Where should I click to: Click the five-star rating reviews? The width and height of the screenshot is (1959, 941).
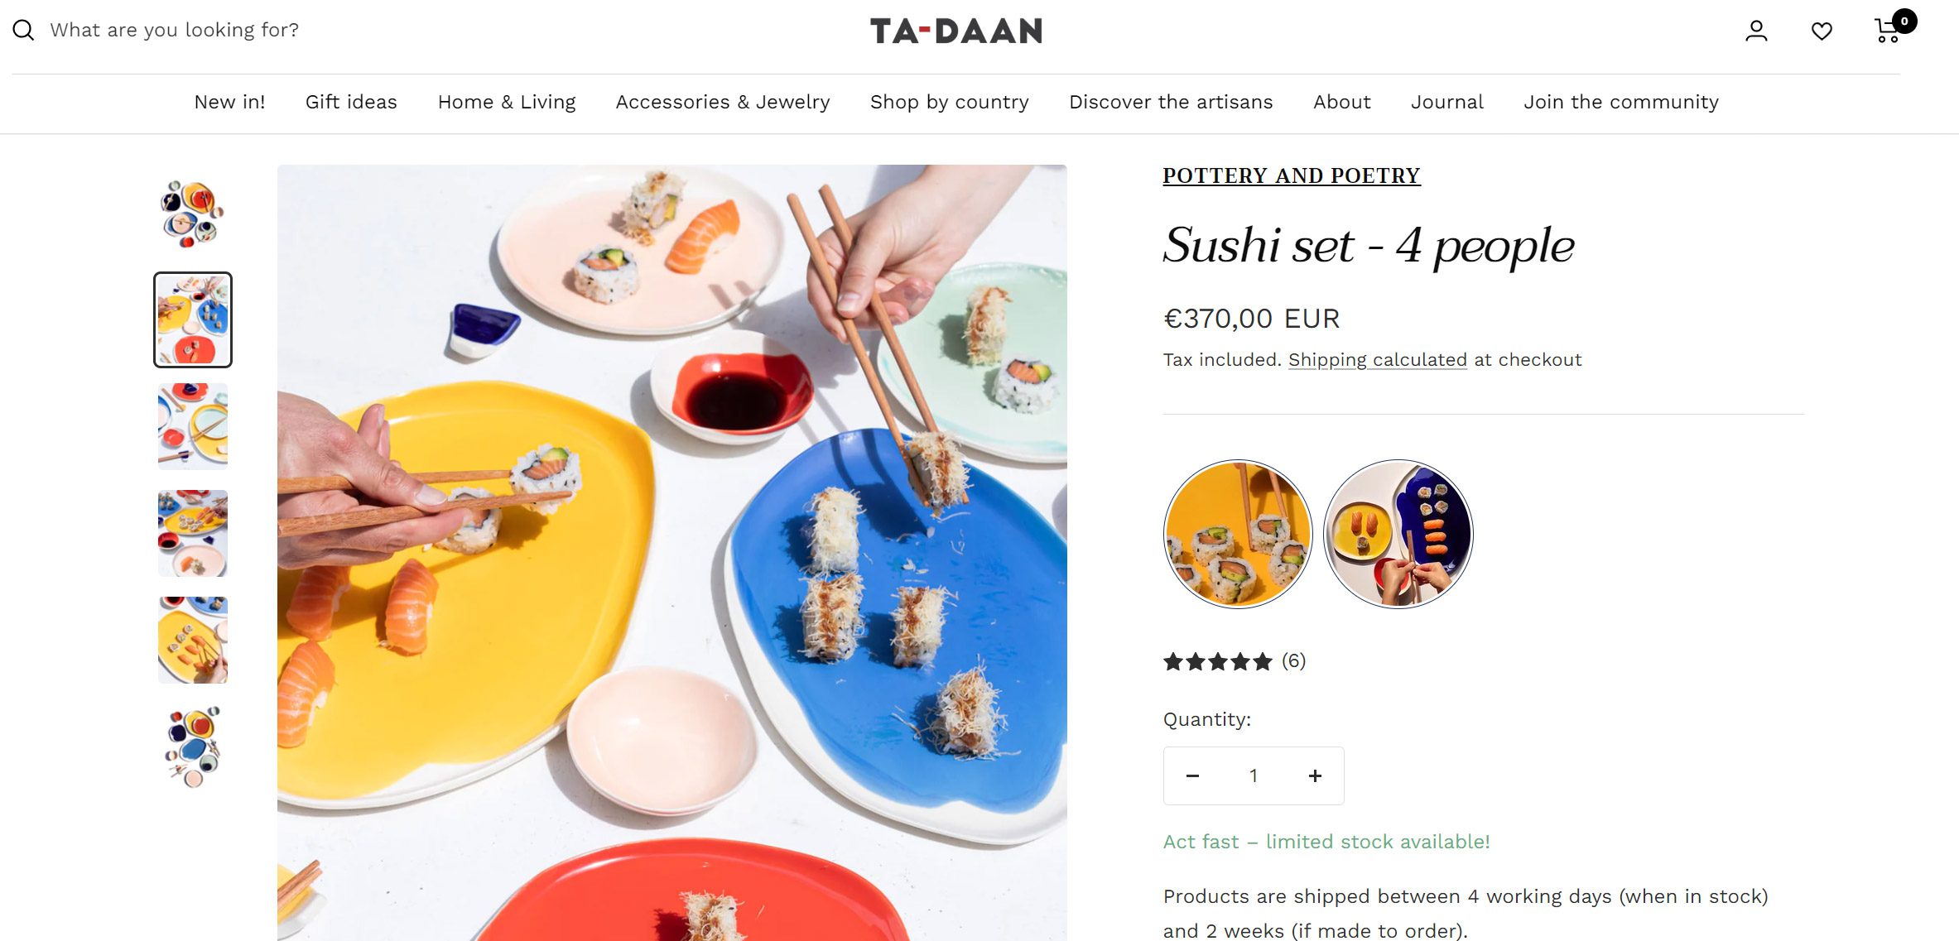tap(1234, 661)
